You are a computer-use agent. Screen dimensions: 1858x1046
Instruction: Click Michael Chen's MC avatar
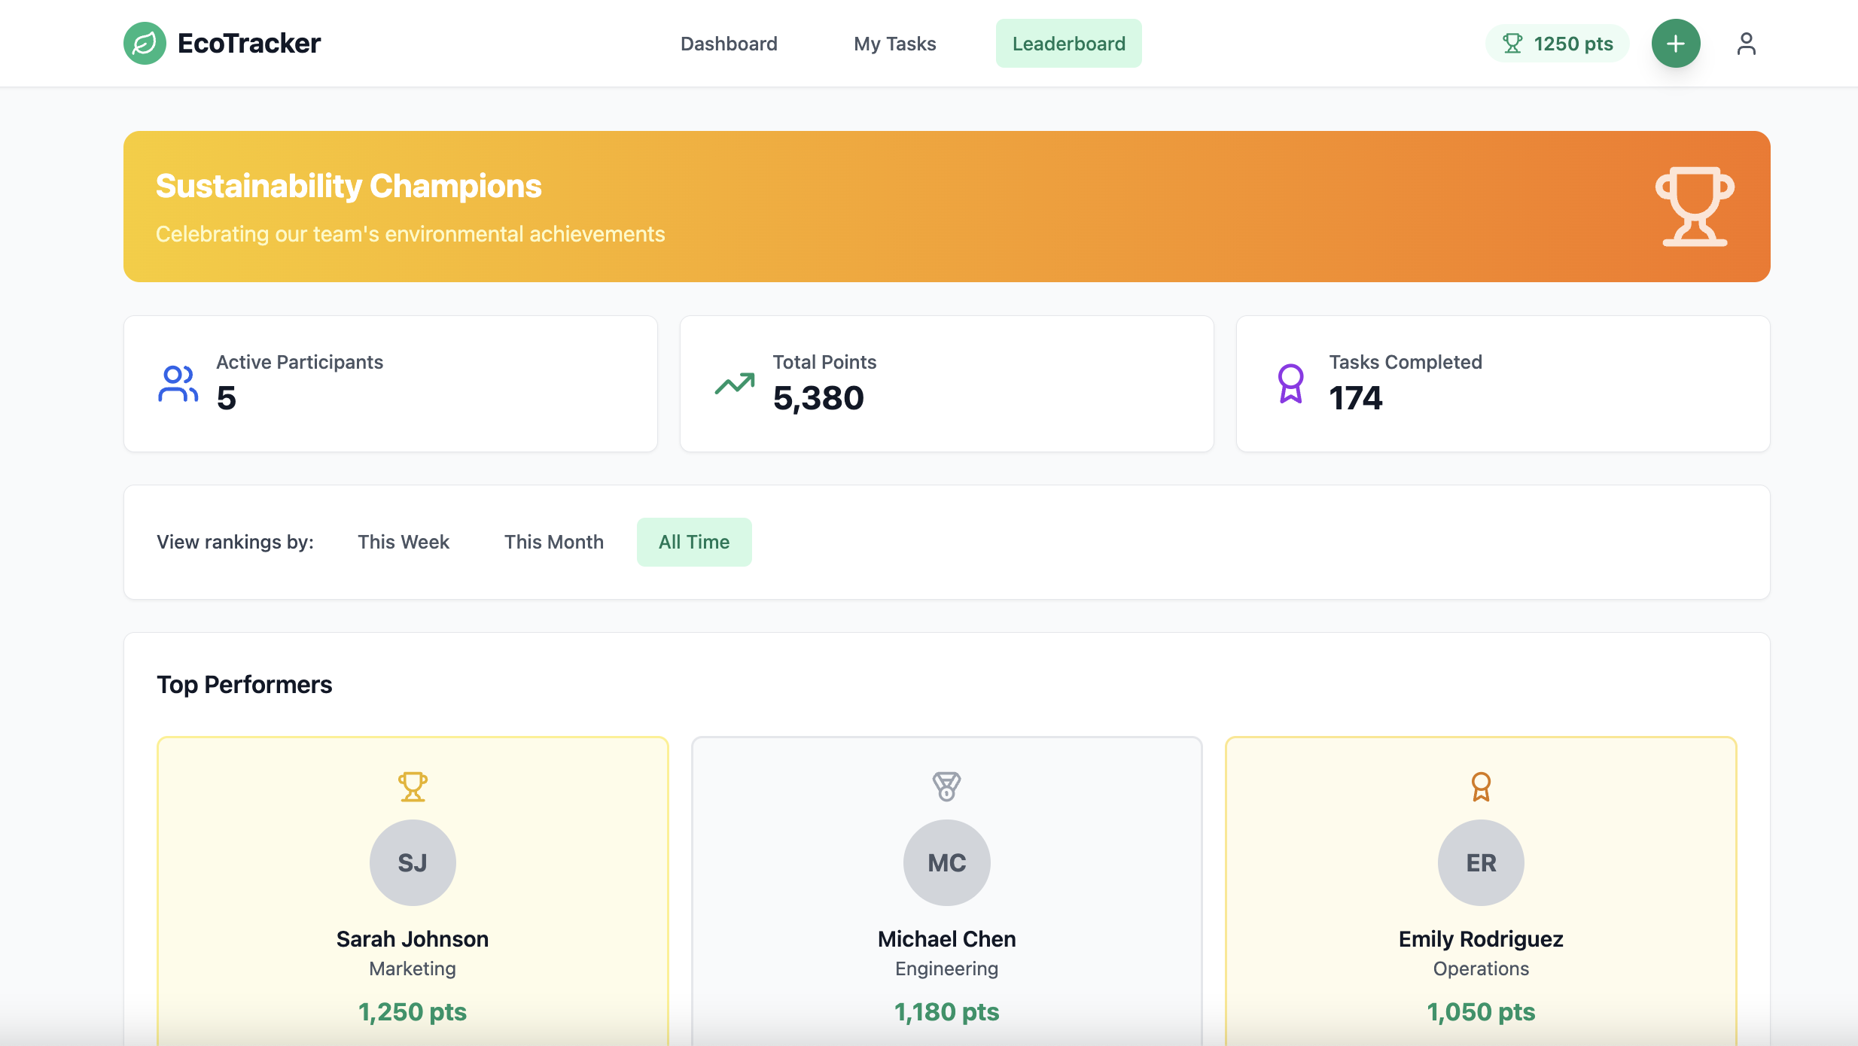tap(946, 862)
